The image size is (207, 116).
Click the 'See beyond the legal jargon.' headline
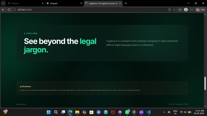pyautogui.click(x=60, y=46)
